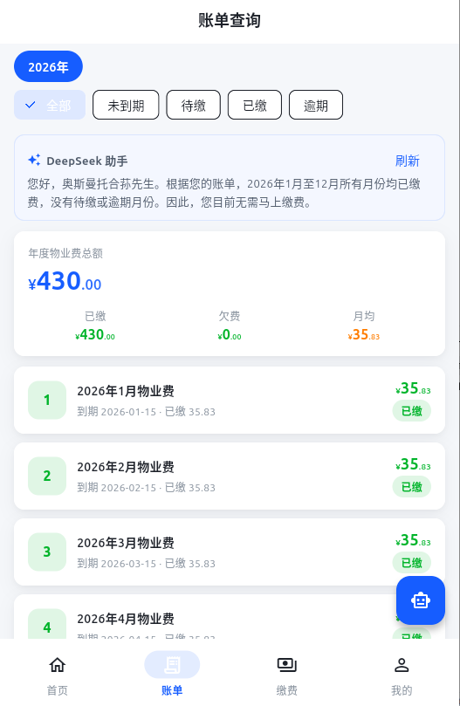Viewport: 460px width, 706px height.
Task: Refresh the DeepSeek assistant summary
Action: (x=408, y=161)
